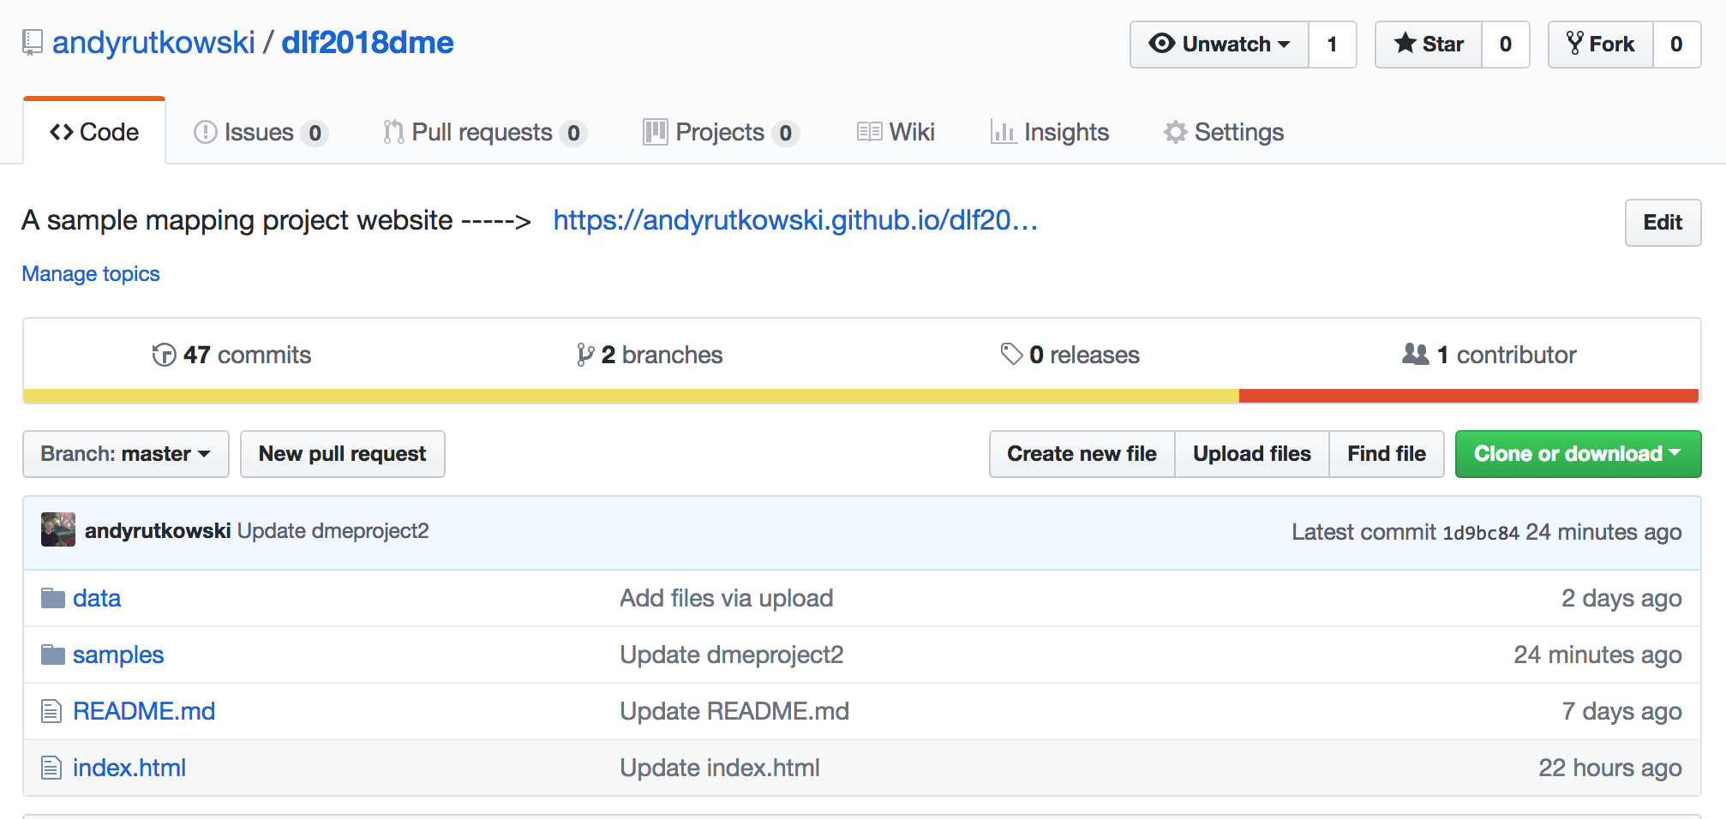Click Find file

(x=1387, y=454)
